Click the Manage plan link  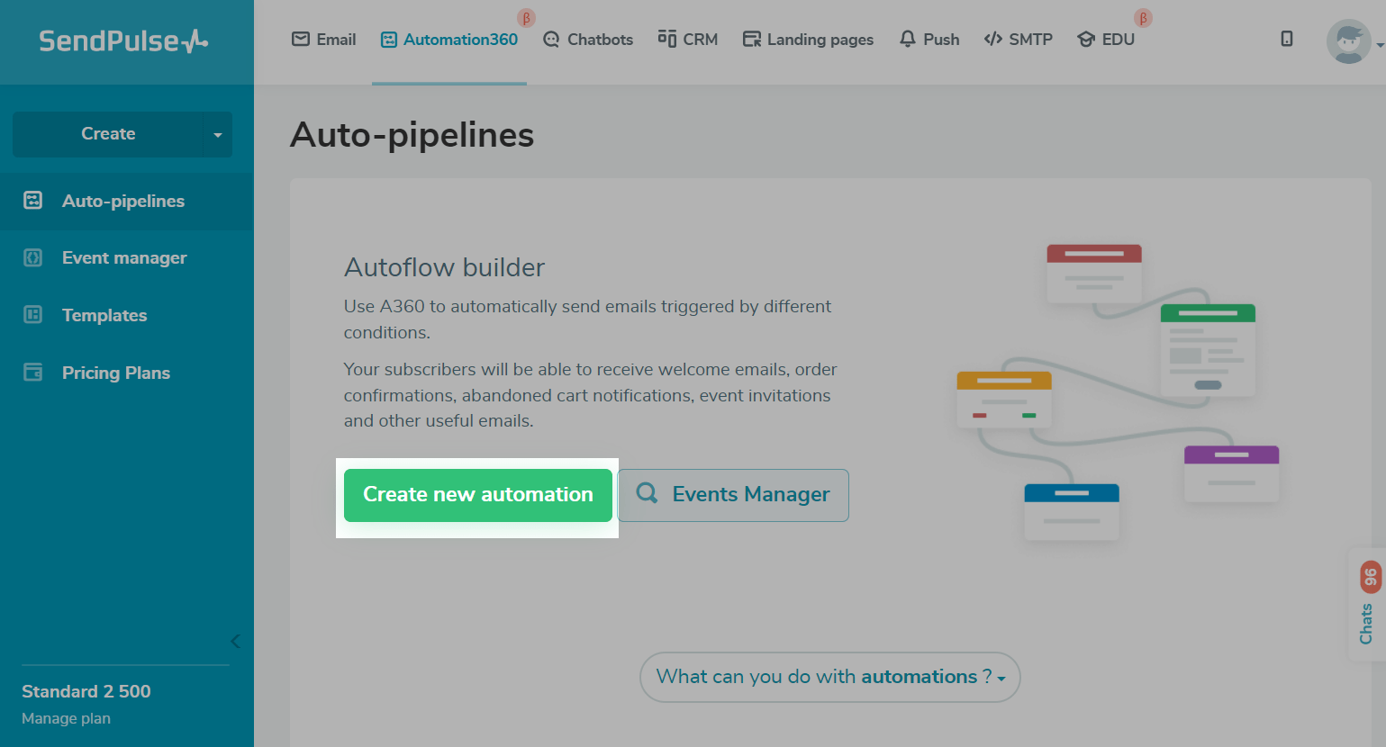click(66, 718)
